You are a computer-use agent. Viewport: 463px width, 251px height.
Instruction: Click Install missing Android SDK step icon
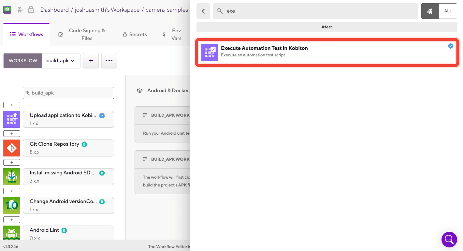(12, 177)
